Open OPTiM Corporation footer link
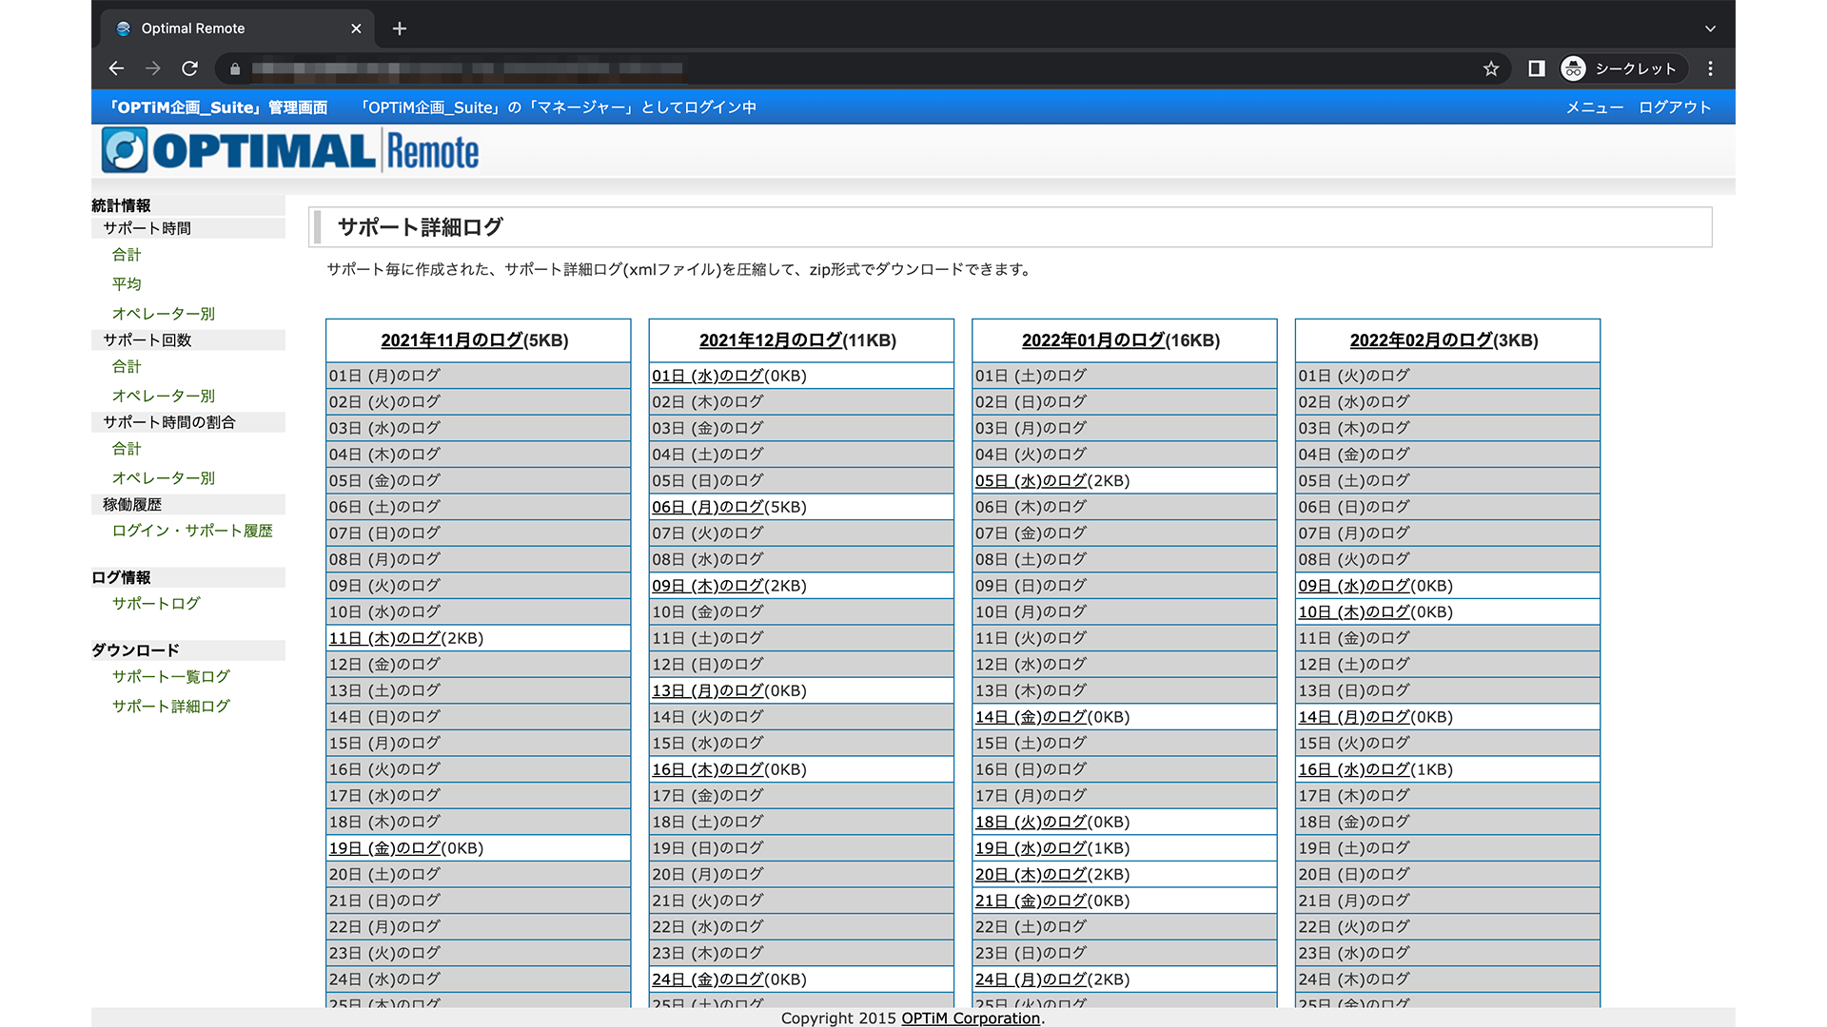The image size is (1827, 1027). tap(971, 1018)
